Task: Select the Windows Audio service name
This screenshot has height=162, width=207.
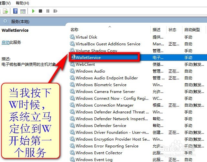Action: pos(91,71)
